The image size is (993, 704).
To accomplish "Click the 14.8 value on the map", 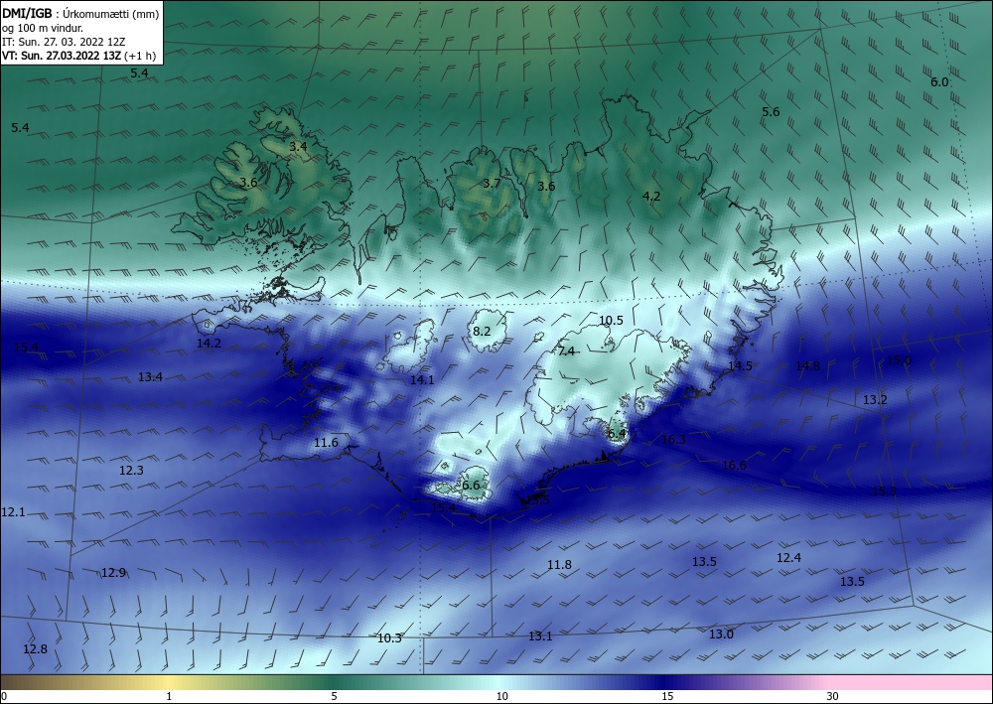I will point(807,366).
